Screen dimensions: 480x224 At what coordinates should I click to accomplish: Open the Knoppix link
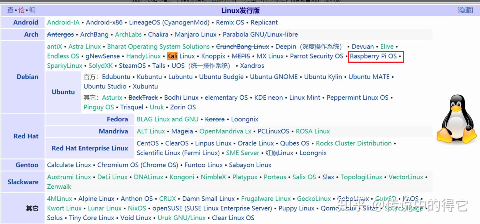[x=213, y=56]
